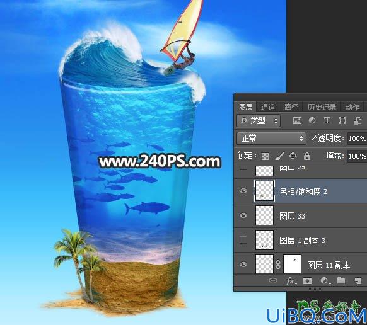Filter layers by pixel layer icon
Image resolution: width=367 pixels, height=325 pixels.
point(297,121)
